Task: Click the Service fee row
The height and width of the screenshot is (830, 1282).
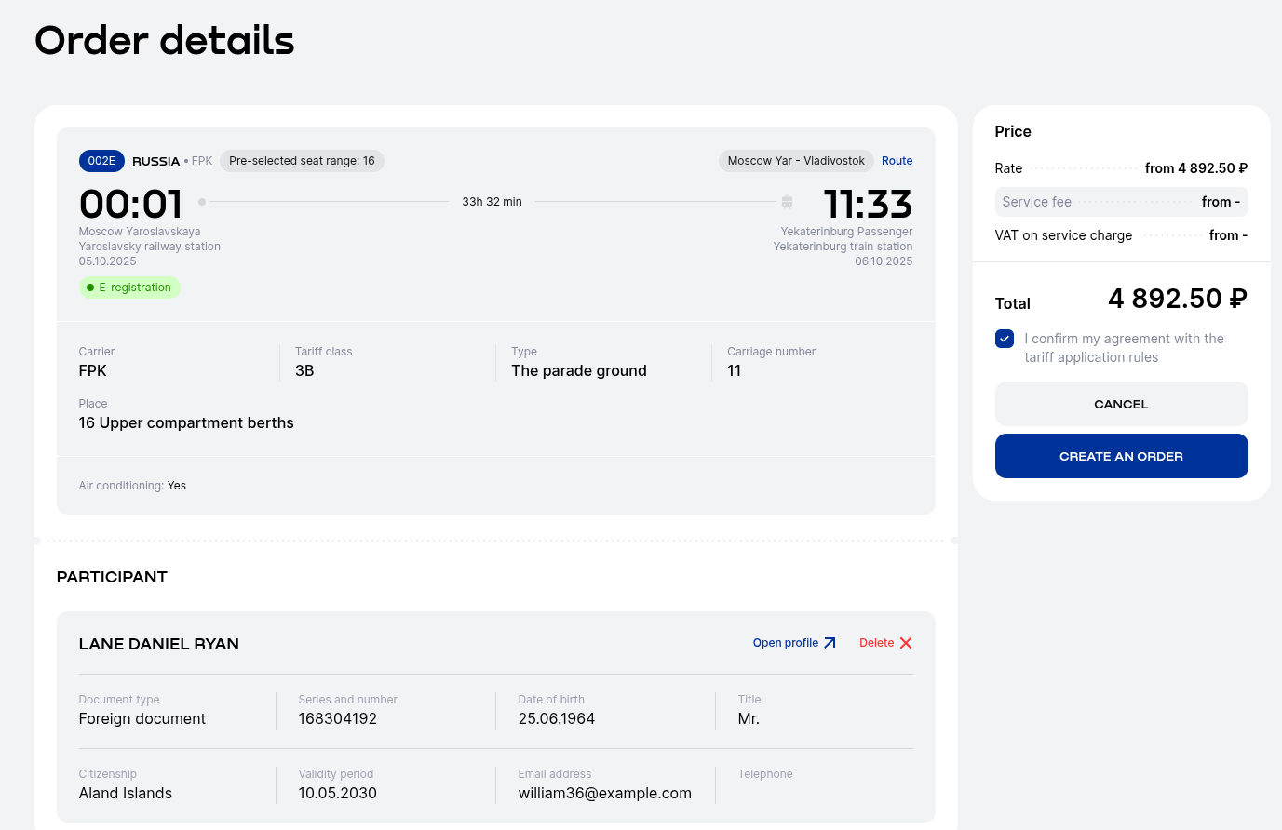Action: tap(1121, 202)
